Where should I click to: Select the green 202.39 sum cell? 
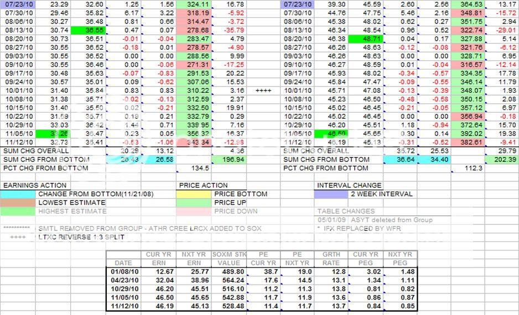(502, 159)
